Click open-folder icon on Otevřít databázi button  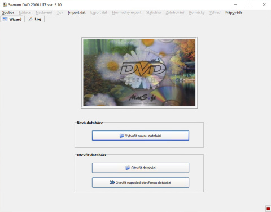128,168
